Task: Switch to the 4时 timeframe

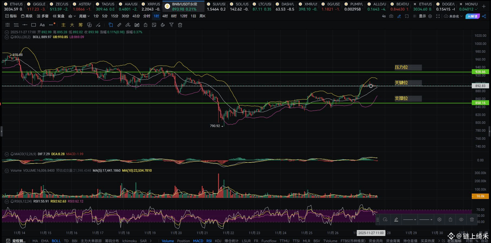Action: click(x=165, y=16)
